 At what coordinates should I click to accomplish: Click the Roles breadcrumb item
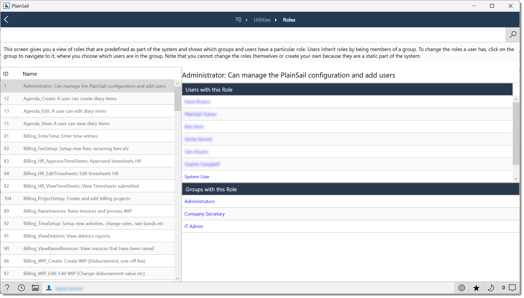[289, 20]
